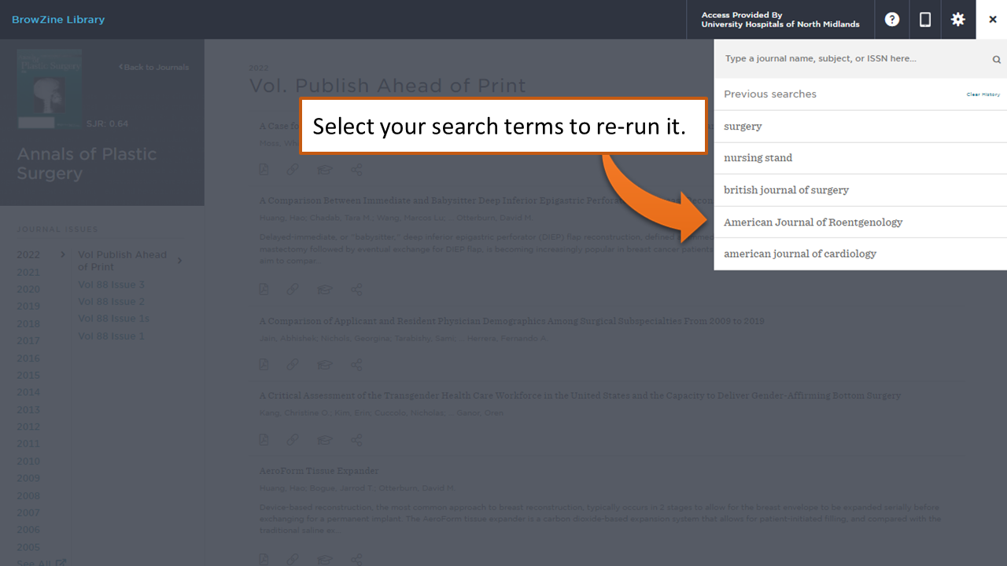Select year 2018 in journal issues

tap(28, 324)
